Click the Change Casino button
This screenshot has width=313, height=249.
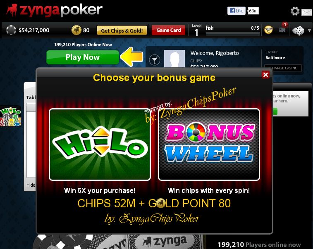coord(283,68)
